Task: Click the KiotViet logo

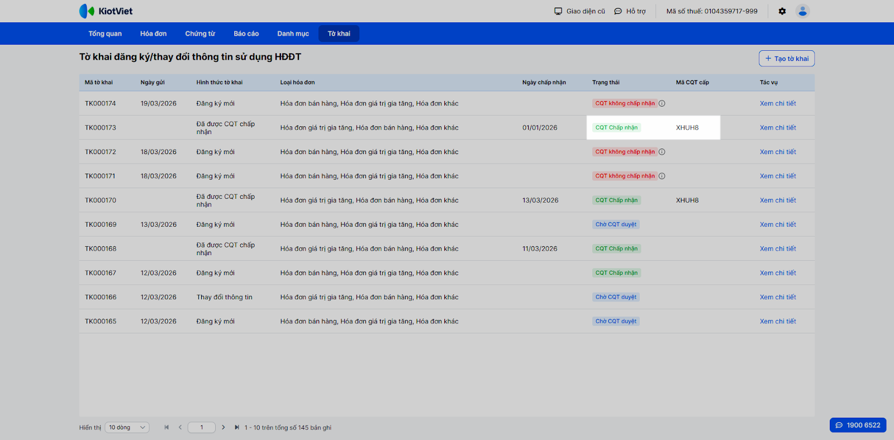Action: pos(106,11)
